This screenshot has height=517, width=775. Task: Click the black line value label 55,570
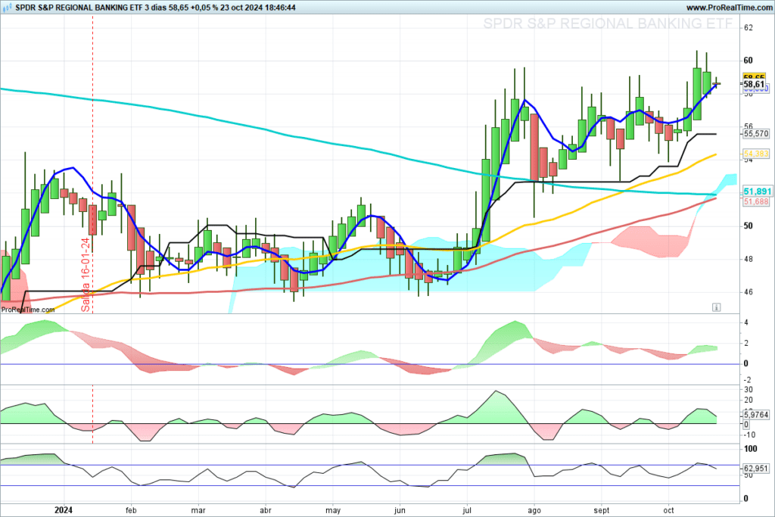[756, 134]
